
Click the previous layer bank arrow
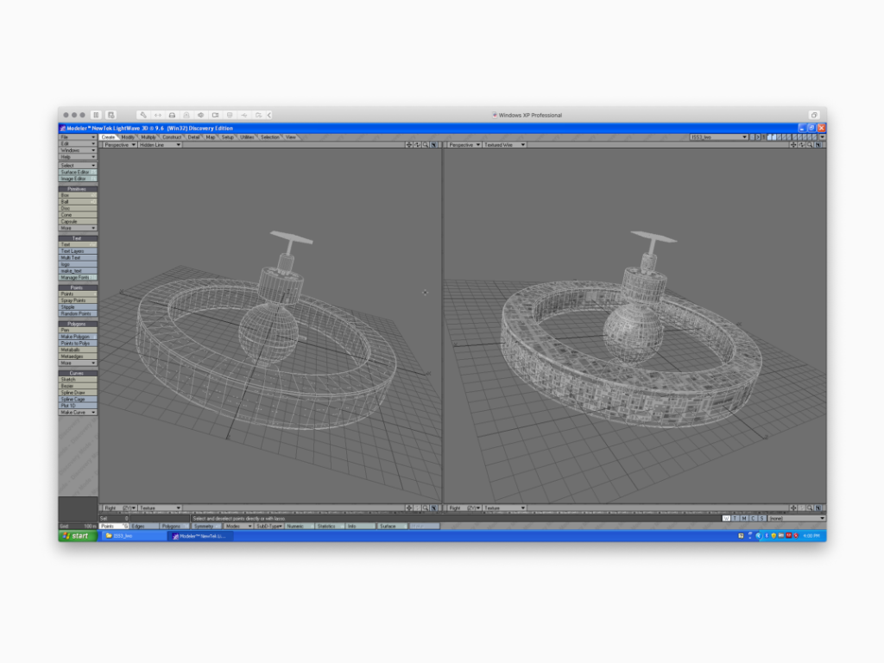[752, 137]
